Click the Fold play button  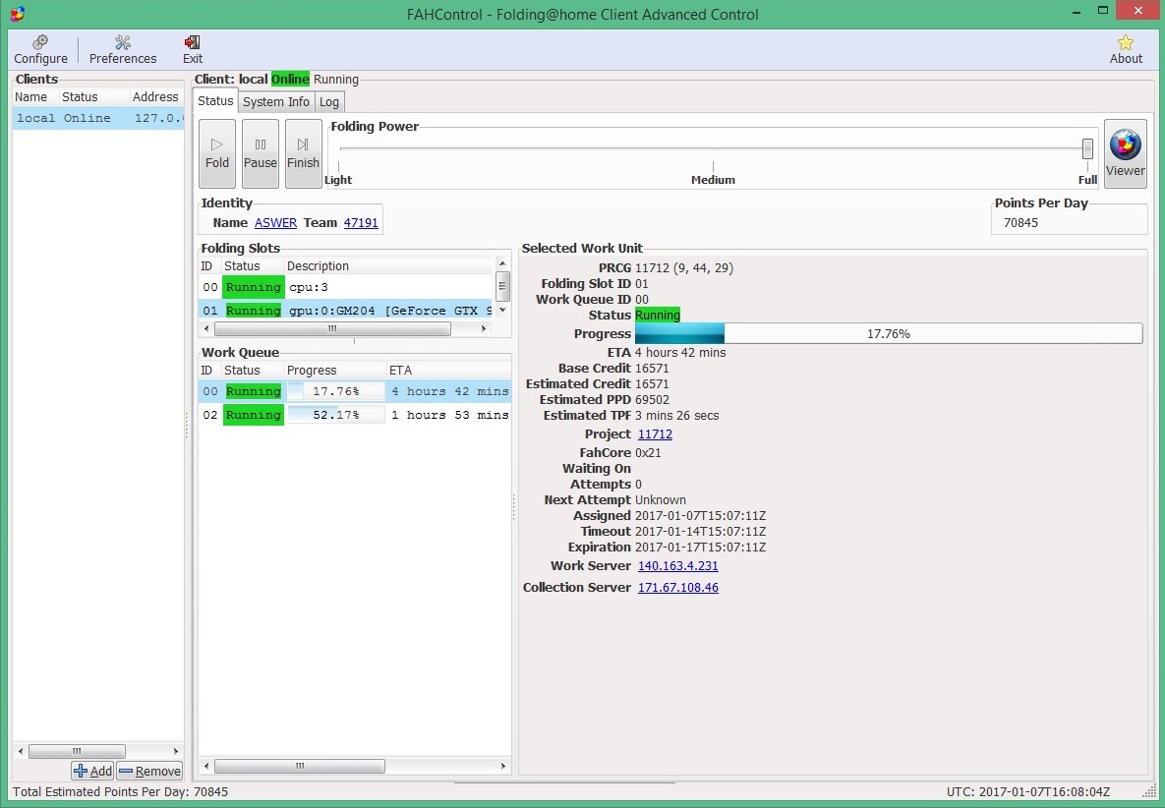[217, 153]
